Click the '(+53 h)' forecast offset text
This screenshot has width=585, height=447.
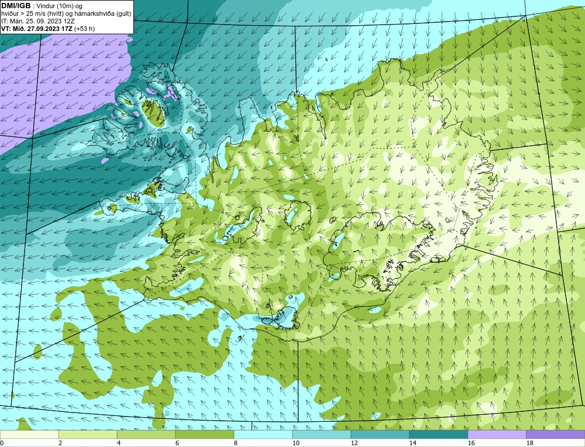[x=85, y=29]
